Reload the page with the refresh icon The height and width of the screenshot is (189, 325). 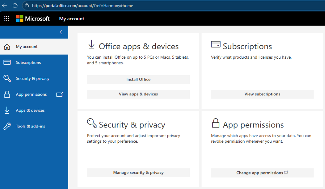[x=15, y=6]
